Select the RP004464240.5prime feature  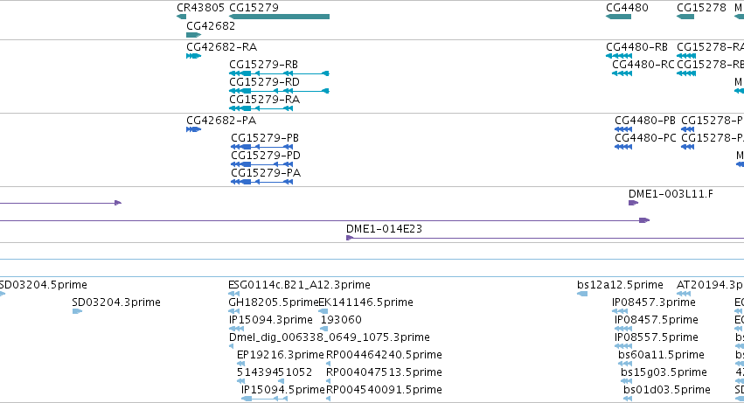[x=329, y=364]
